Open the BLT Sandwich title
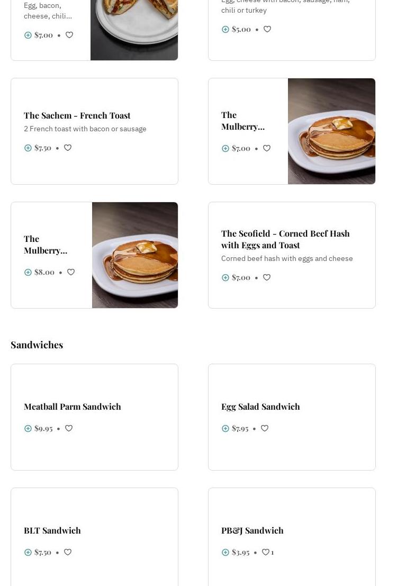The height and width of the screenshot is (586, 397). click(x=52, y=530)
